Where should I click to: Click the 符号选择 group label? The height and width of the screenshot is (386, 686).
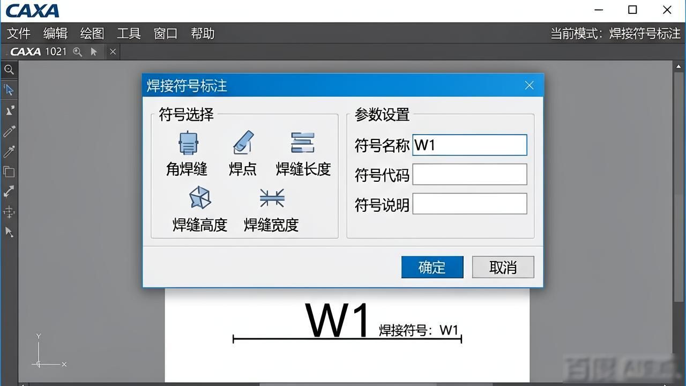tap(186, 114)
